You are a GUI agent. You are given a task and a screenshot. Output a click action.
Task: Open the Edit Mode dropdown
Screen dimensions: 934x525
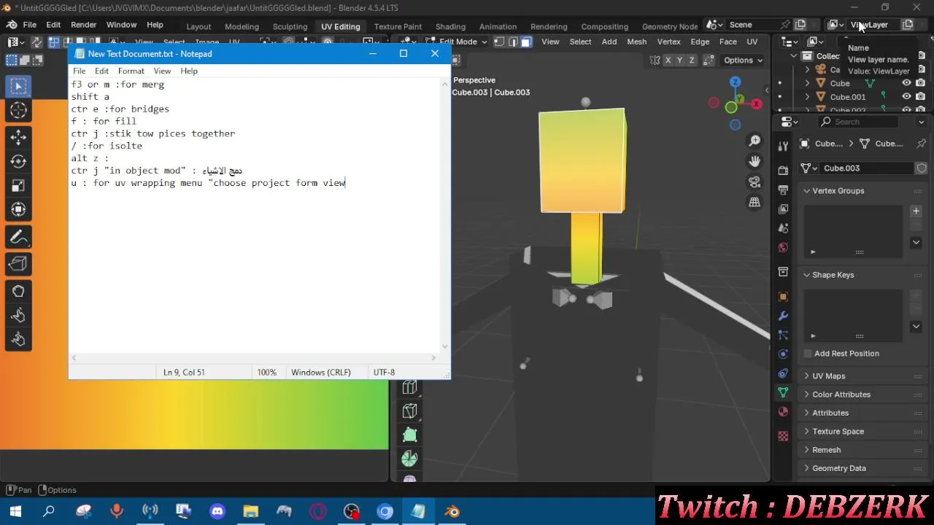(x=458, y=42)
